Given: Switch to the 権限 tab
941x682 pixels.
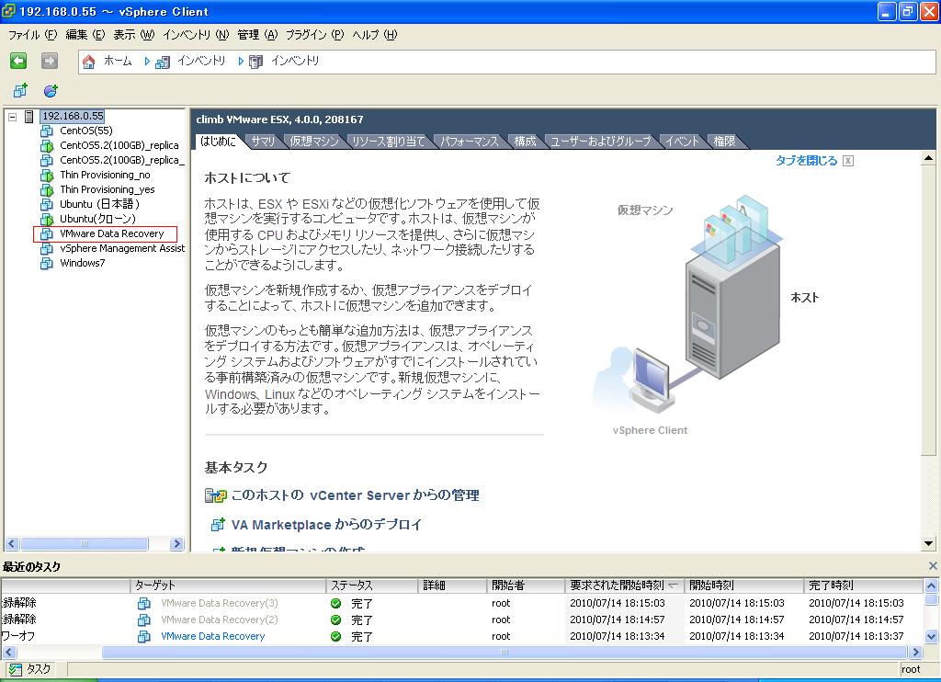Looking at the screenshot, I should tap(724, 141).
